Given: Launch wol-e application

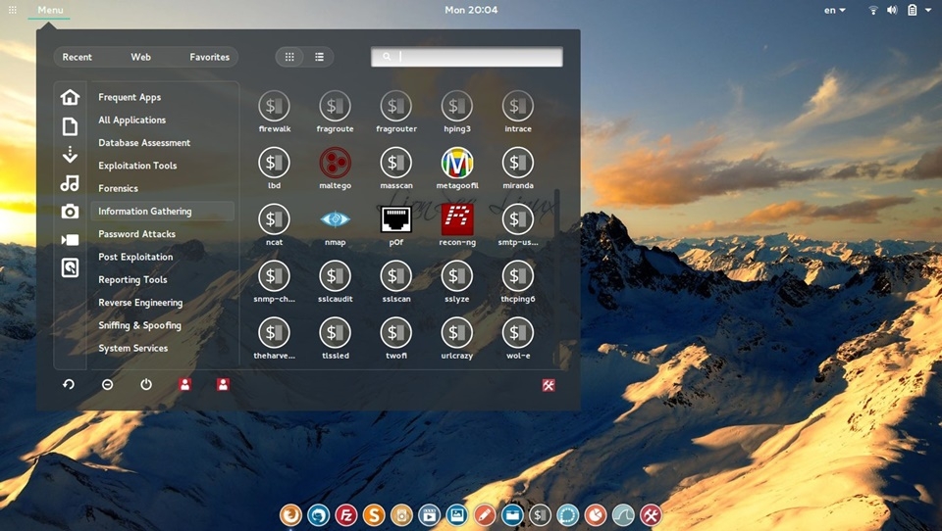Looking at the screenshot, I should coord(517,338).
